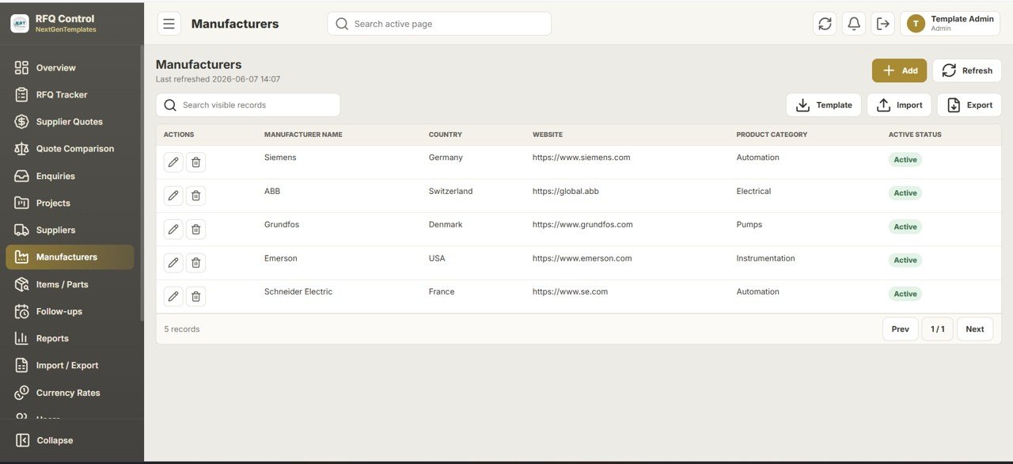Click the Add button
This screenshot has height=464, width=1013.
[x=899, y=70]
